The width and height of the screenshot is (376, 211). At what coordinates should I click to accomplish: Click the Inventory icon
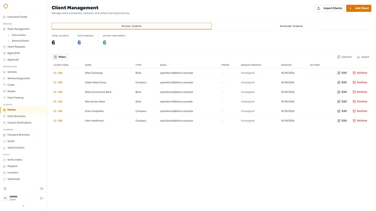(x=4, y=173)
